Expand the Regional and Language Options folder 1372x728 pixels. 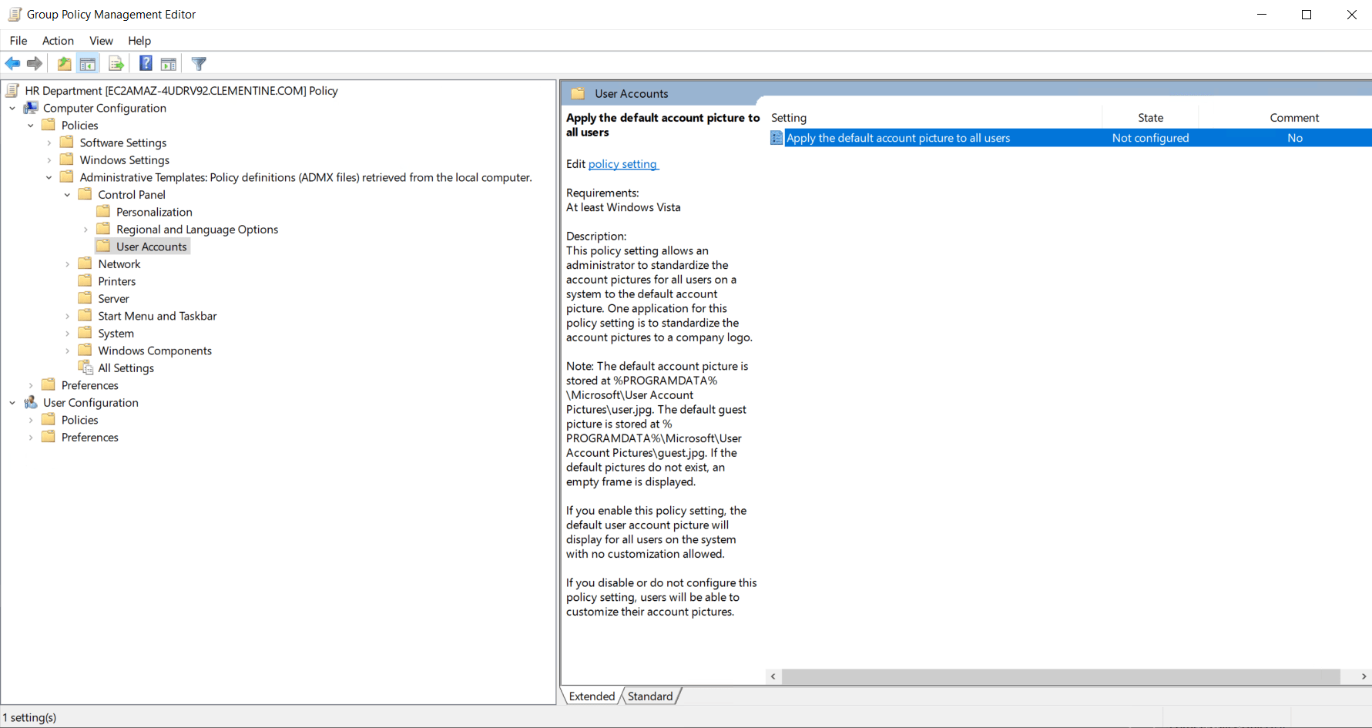tap(85, 229)
